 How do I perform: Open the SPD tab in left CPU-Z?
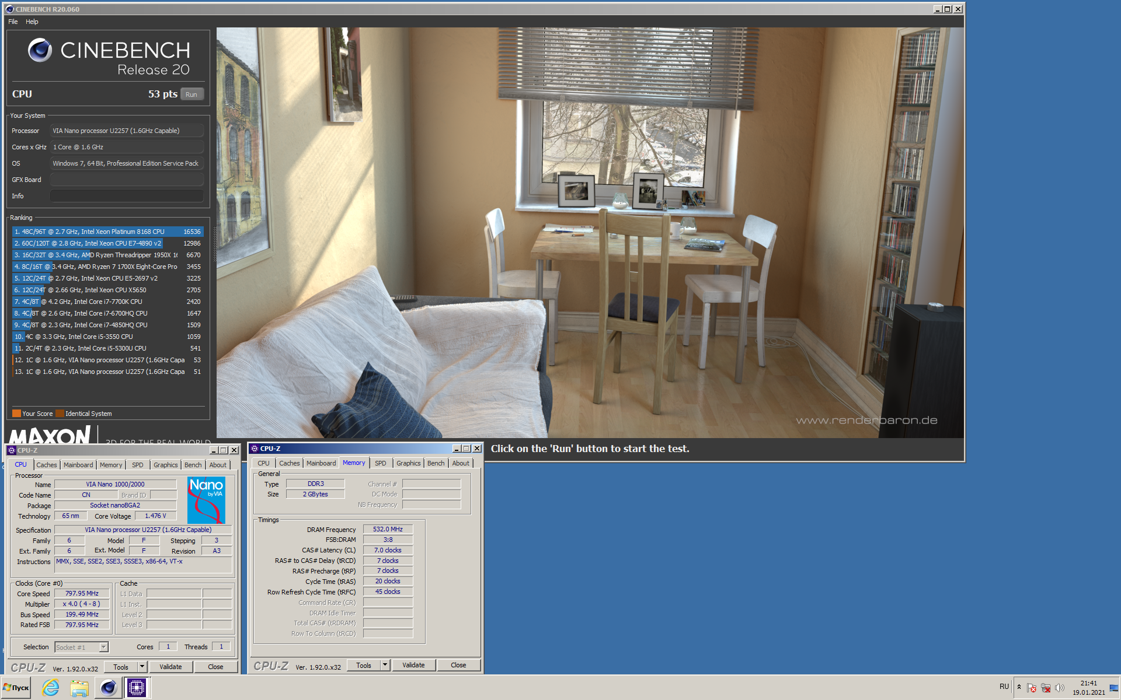(x=137, y=465)
